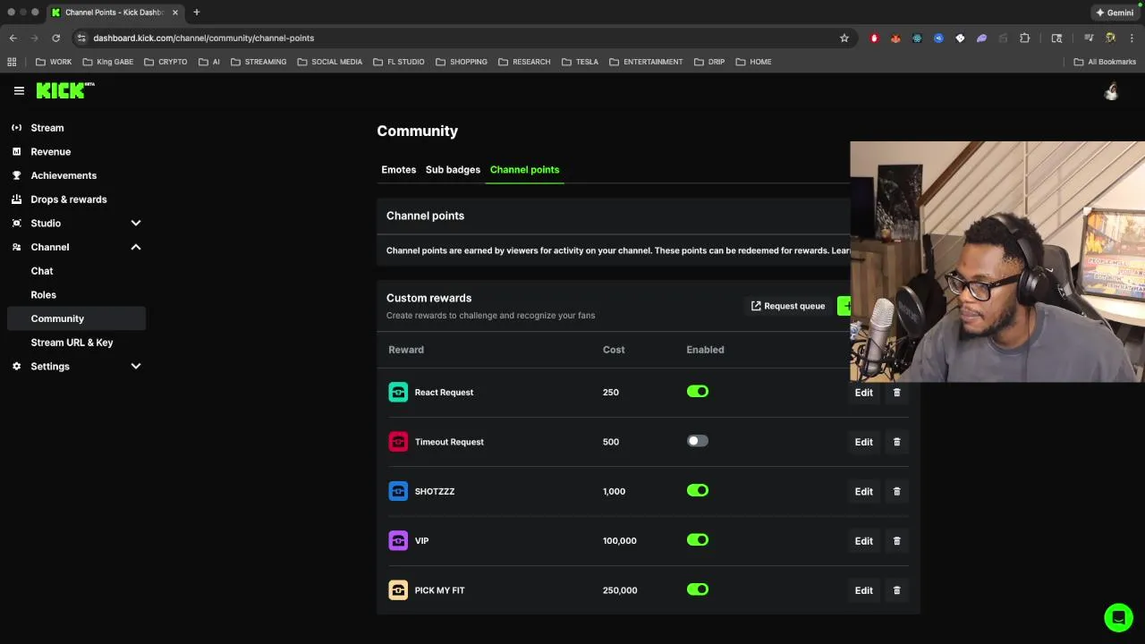The image size is (1145, 644).
Task: Open the CRYPTO bookmarks folder
Action: tap(165, 62)
